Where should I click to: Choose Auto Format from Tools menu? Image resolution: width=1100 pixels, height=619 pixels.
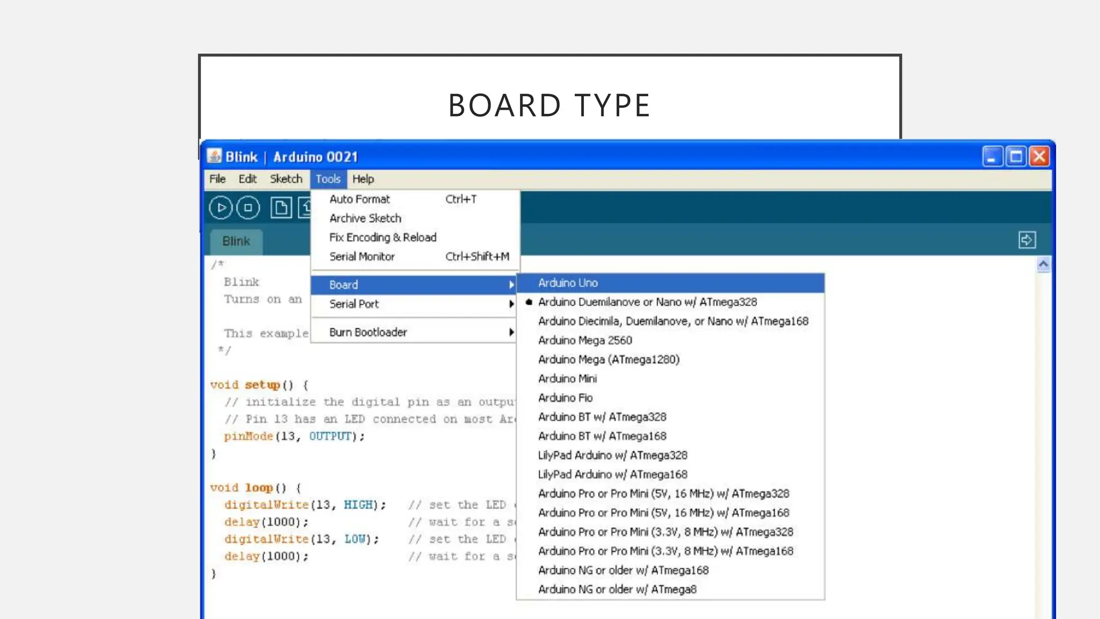click(415, 199)
